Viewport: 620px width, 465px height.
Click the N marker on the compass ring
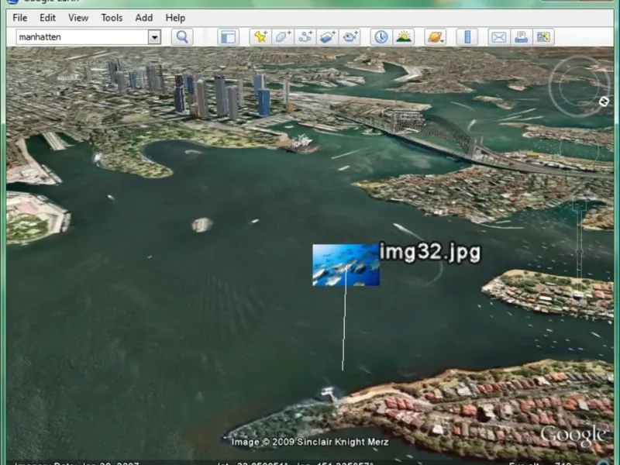pyautogui.click(x=604, y=102)
